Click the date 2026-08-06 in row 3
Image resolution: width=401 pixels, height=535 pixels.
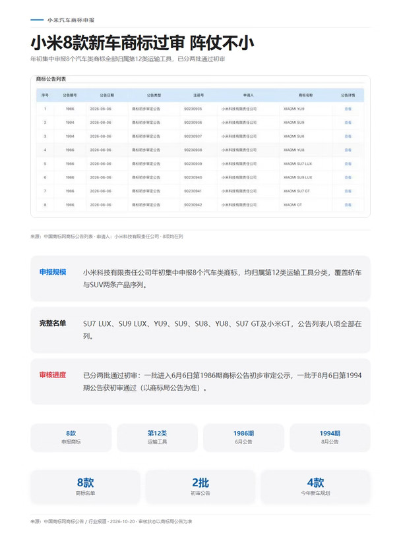click(x=100, y=136)
